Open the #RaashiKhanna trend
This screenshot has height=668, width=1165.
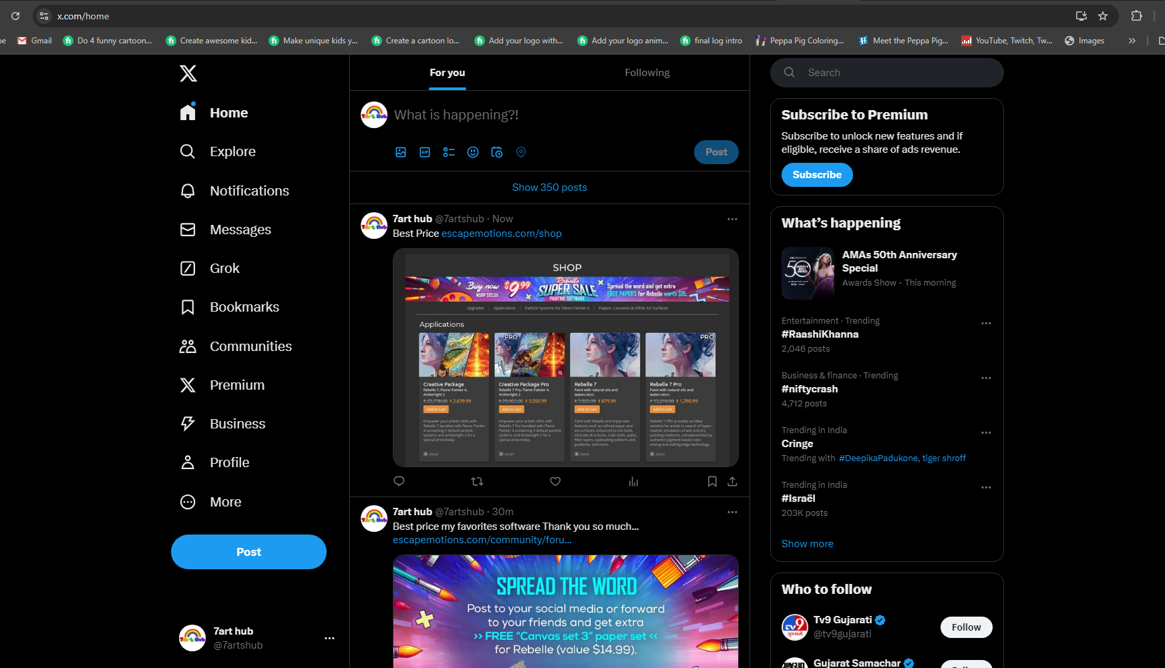click(820, 334)
